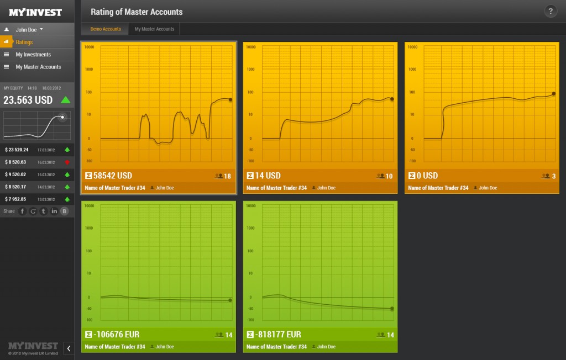The width and height of the screenshot is (566, 360).
Task: Share via the Facebook icon
Action: tap(23, 211)
